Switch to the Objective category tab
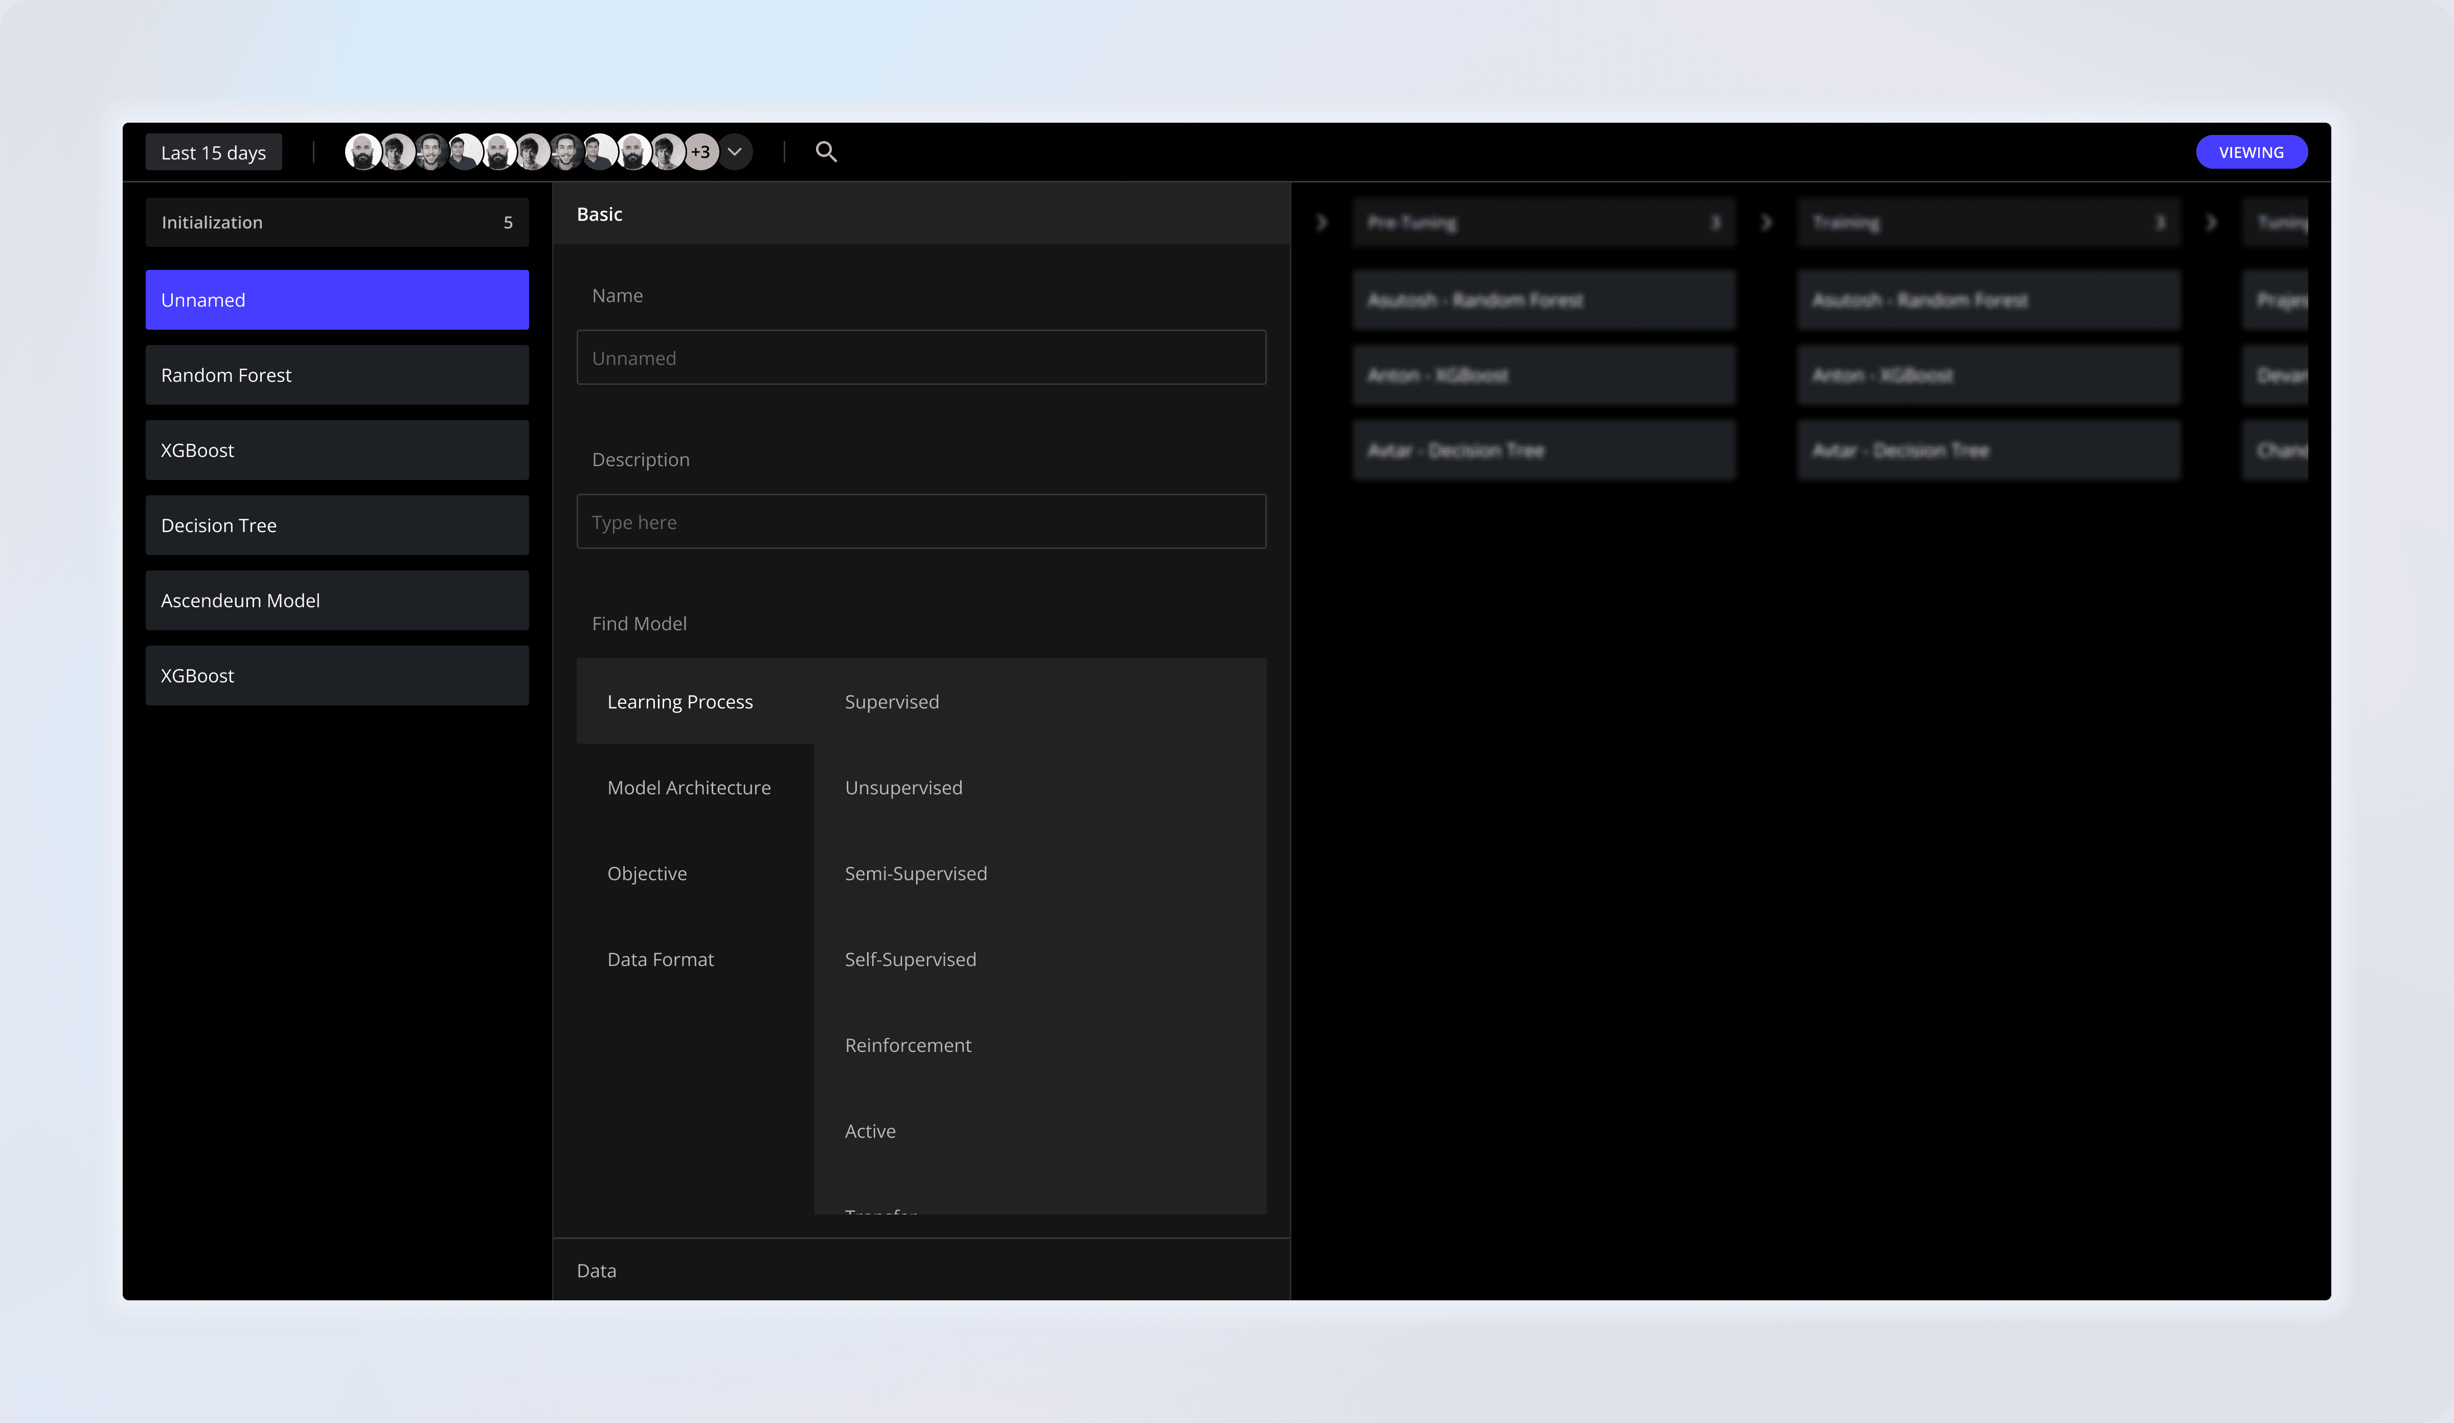 click(647, 873)
